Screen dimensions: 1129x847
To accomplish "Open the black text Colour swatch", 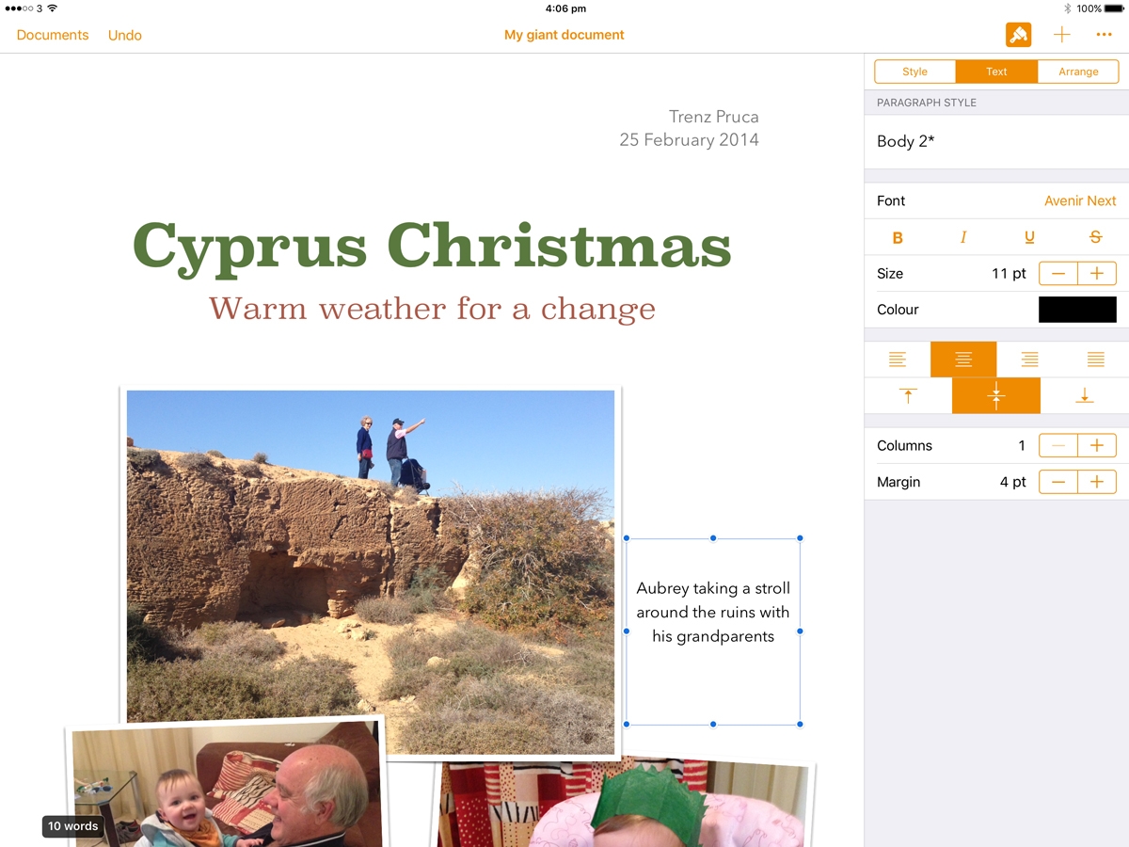I will point(1077,310).
